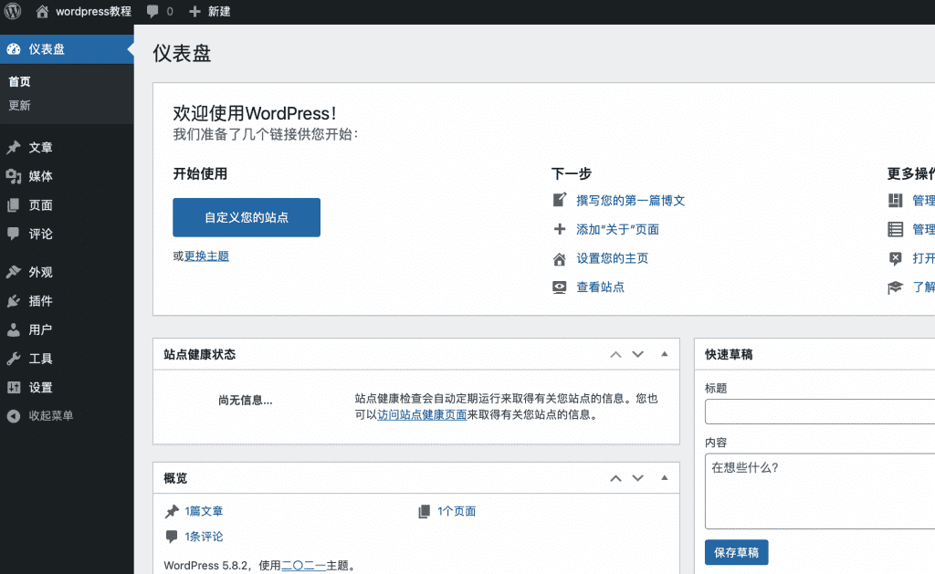
Task: Click the plug icon beside 插件
Action: (x=14, y=301)
